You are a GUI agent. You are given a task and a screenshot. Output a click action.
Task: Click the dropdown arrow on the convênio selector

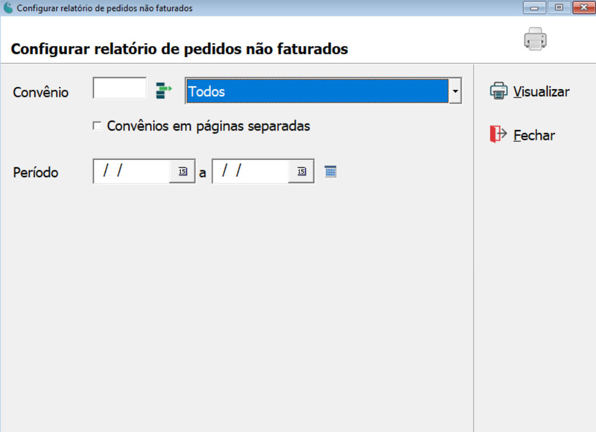(456, 91)
